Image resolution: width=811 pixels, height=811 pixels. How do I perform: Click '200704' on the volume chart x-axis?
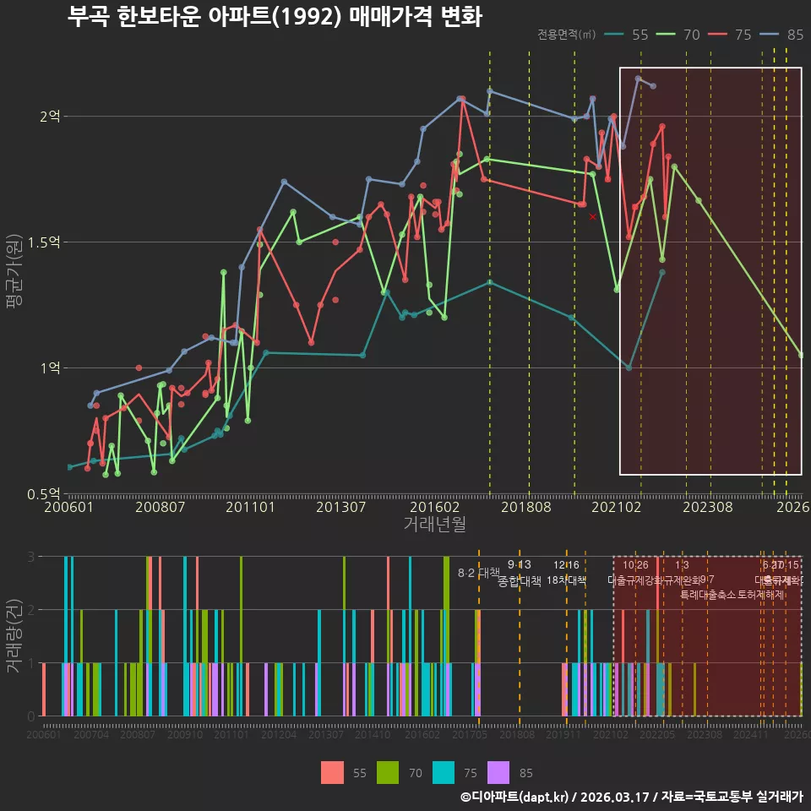pyautogui.click(x=91, y=734)
